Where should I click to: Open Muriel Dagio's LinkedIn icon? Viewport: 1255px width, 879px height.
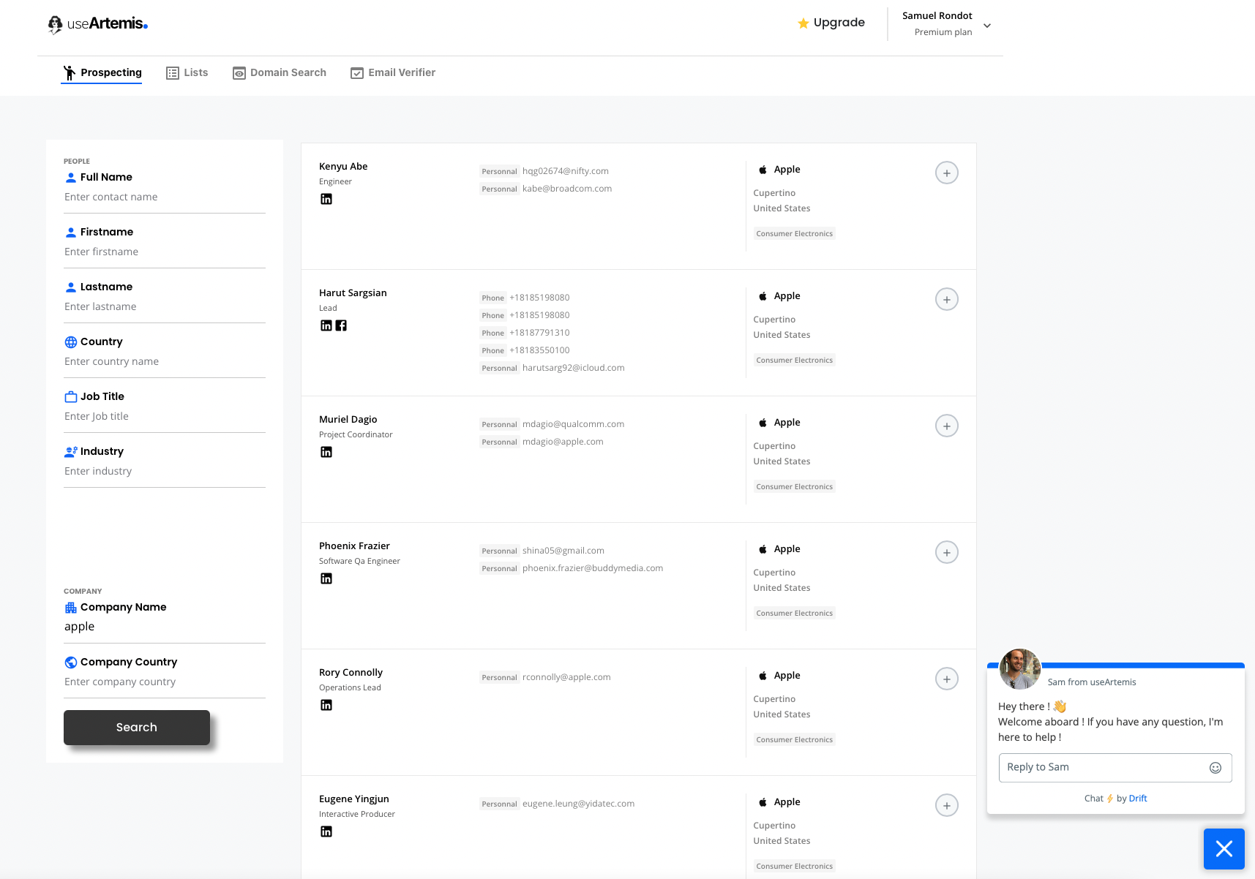326,452
